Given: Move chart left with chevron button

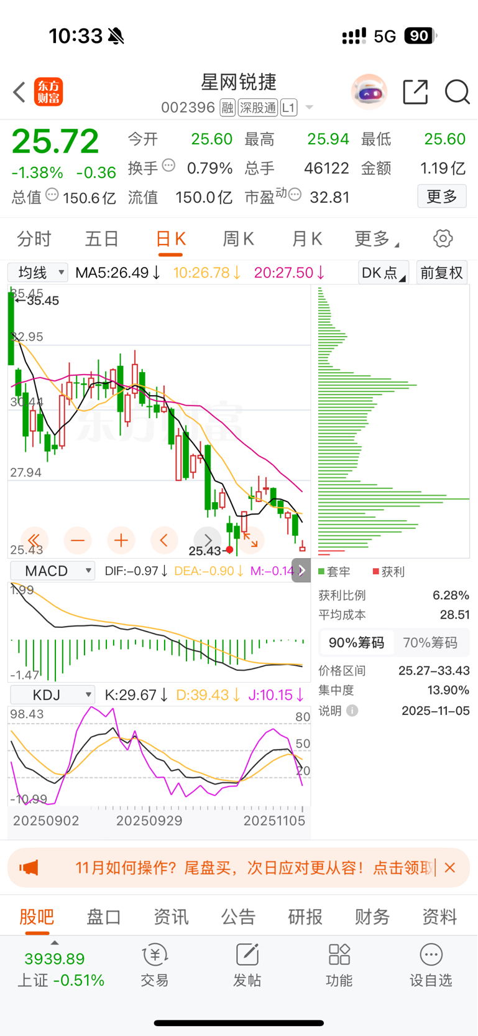Looking at the screenshot, I should click(x=164, y=540).
